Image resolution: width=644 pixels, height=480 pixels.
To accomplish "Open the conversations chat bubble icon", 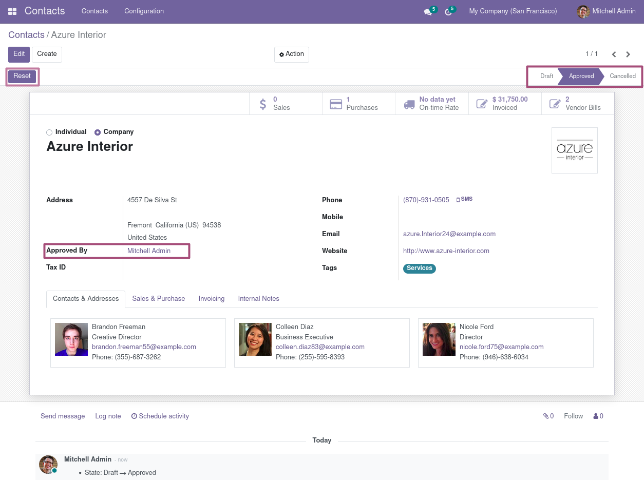I will coord(427,12).
